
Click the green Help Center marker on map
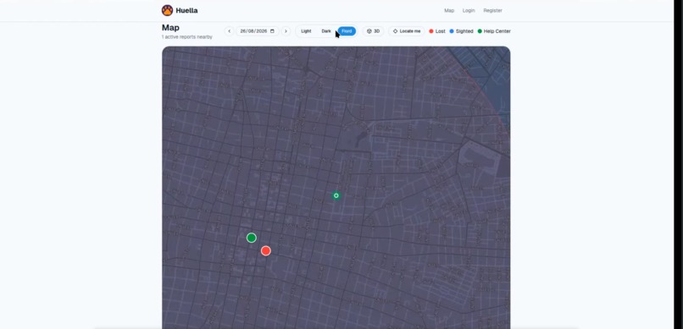(252, 238)
